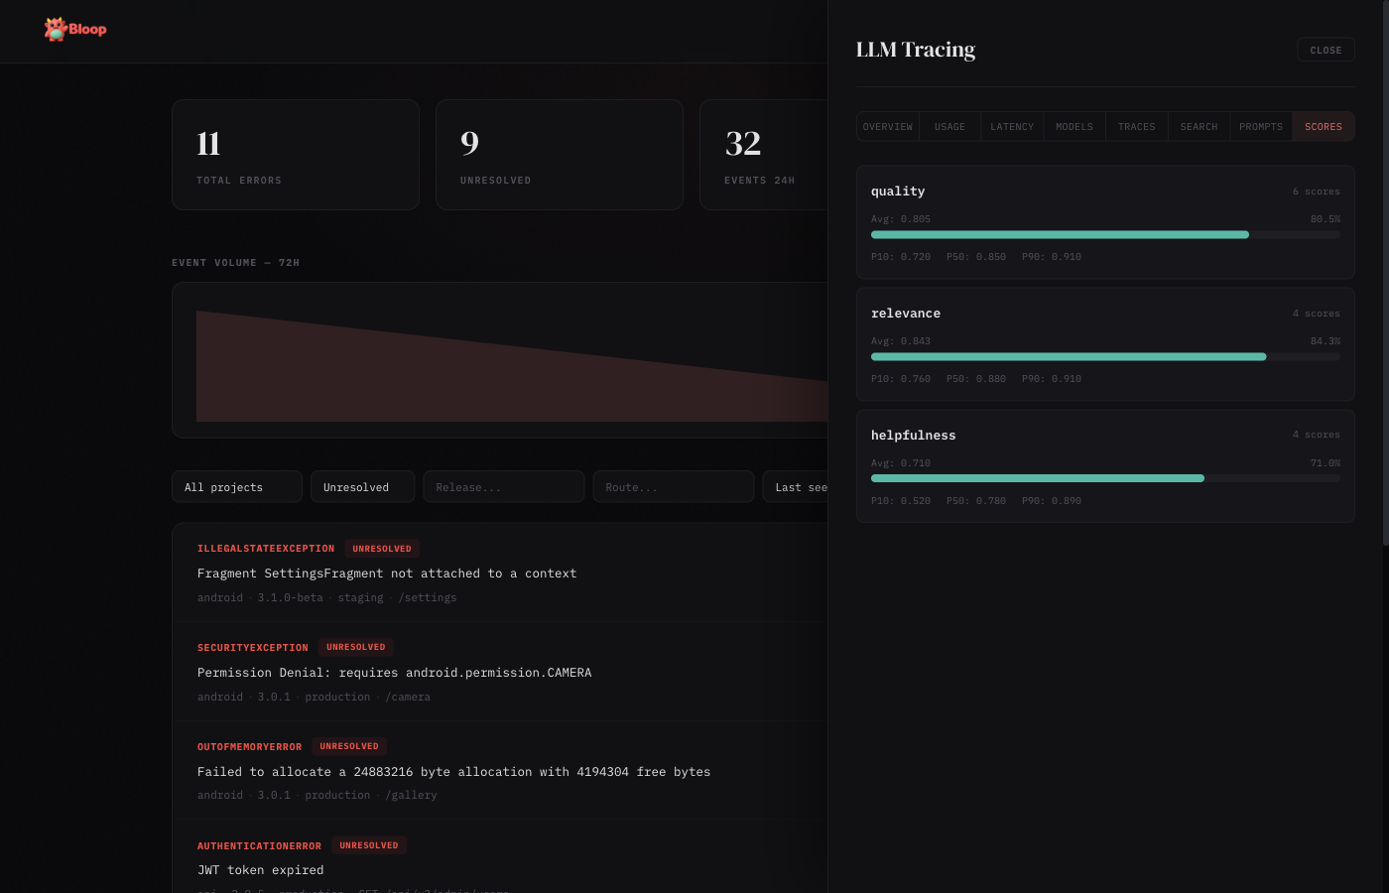The image size is (1389, 893).
Task: Select the Latency tab
Action: (1012, 127)
